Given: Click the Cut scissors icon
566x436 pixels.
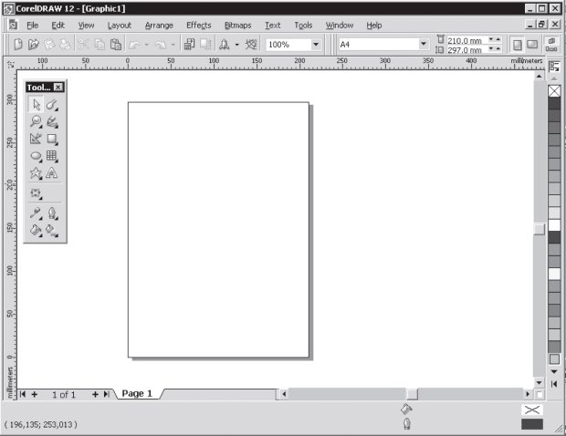Looking at the screenshot, I should [x=84, y=45].
